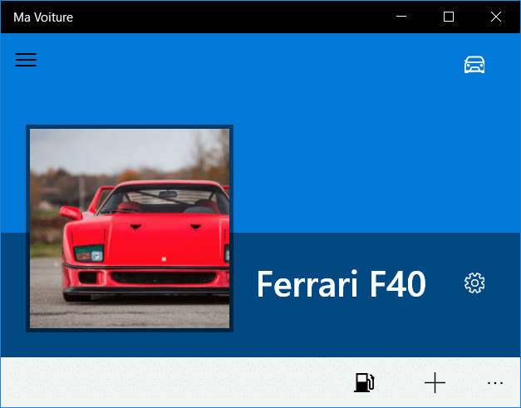Image resolution: width=521 pixels, height=408 pixels.
Task: Select the Ferrari F40 vehicle name
Action: [341, 284]
